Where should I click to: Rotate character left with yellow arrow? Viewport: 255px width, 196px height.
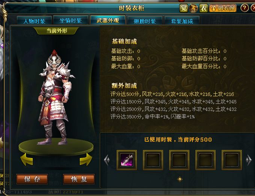pos(27,159)
